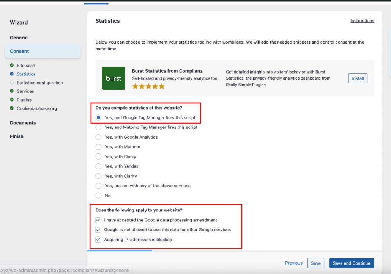Select the "Yes, with Google Analytics" option
Image resolution: width=391 pixels, height=274 pixels.
pyautogui.click(x=98, y=137)
